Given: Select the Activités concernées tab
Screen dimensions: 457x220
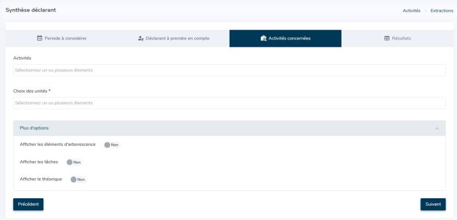Looking at the screenshot, I should [x=285, y=38].
